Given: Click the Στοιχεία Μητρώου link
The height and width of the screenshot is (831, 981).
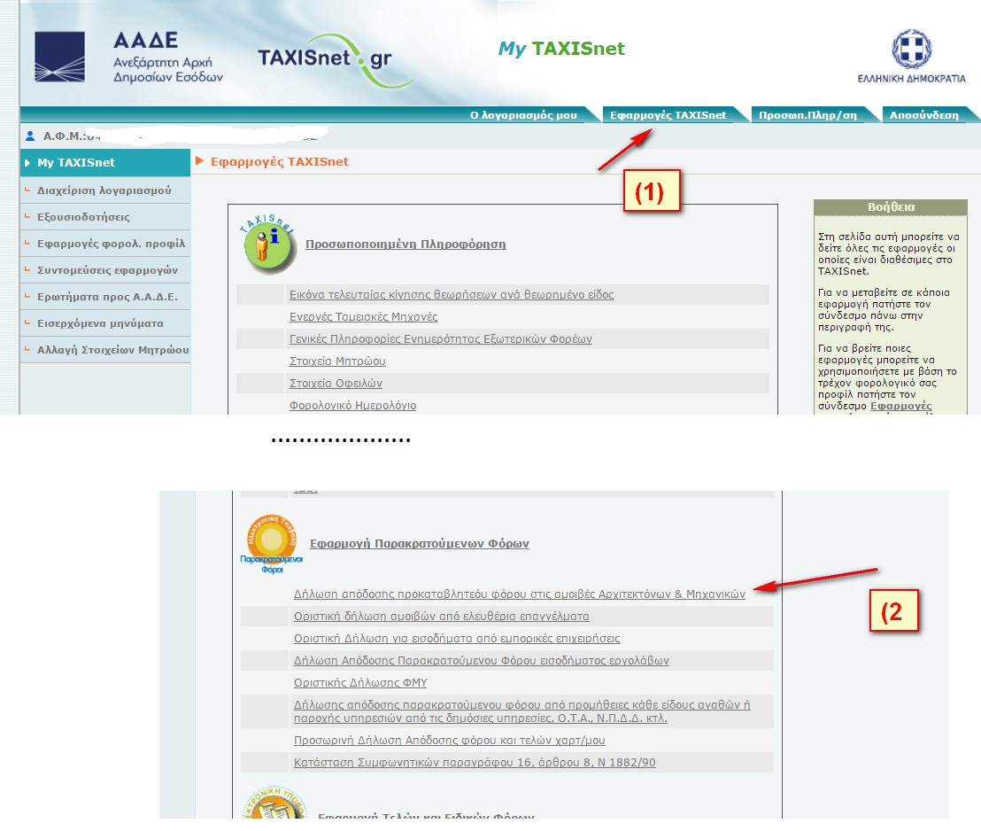Looking at the screenshot, I should 337,361.
